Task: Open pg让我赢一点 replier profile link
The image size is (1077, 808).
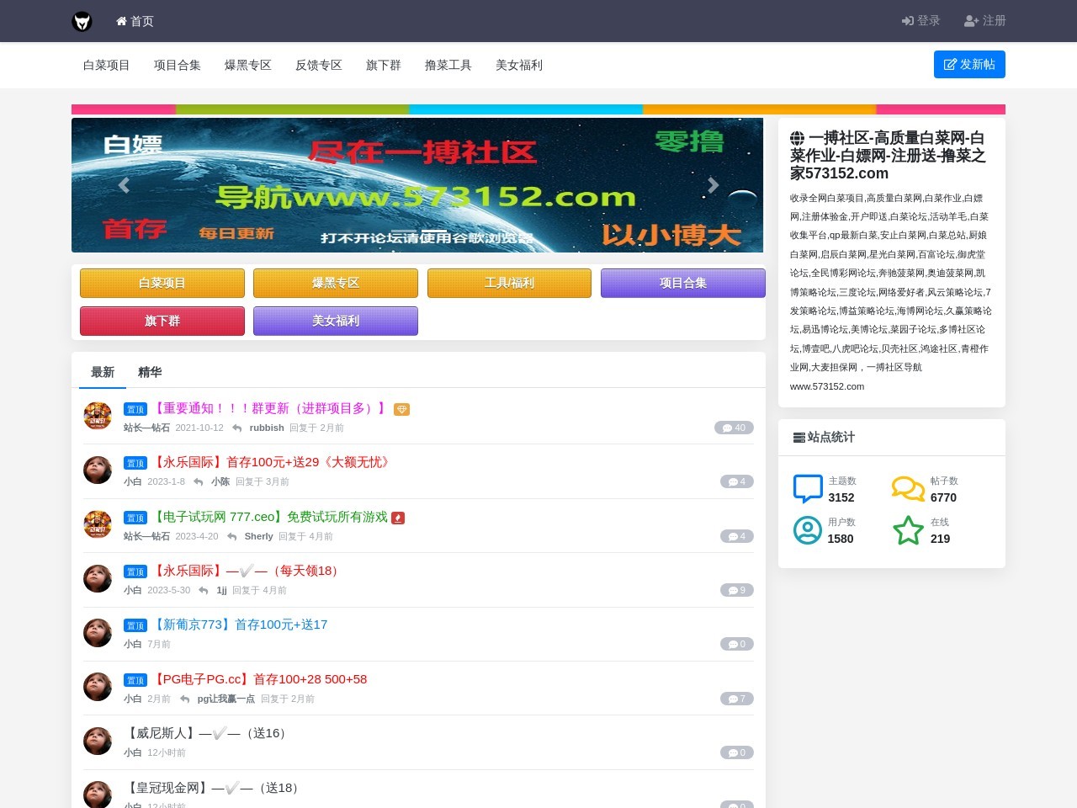Action: coord(226,699)
